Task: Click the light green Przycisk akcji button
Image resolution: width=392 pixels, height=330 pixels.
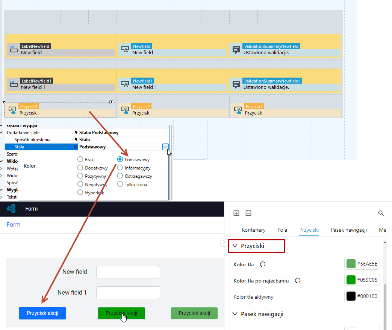Action: point(194,313)
